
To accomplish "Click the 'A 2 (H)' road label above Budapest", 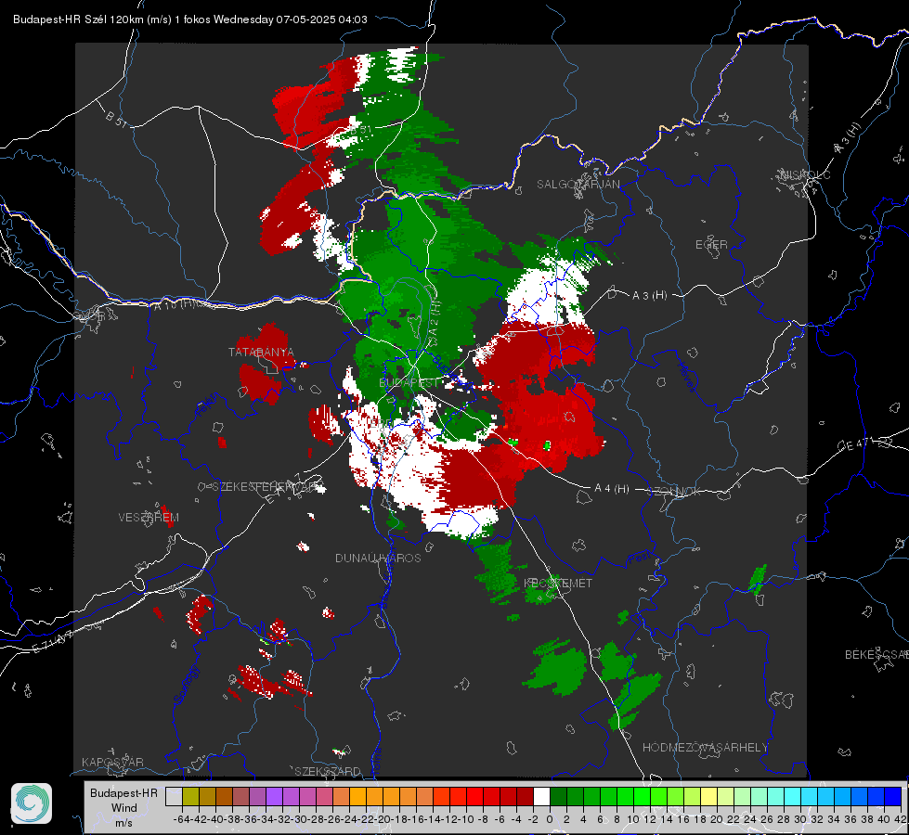I will pos(435,323).
